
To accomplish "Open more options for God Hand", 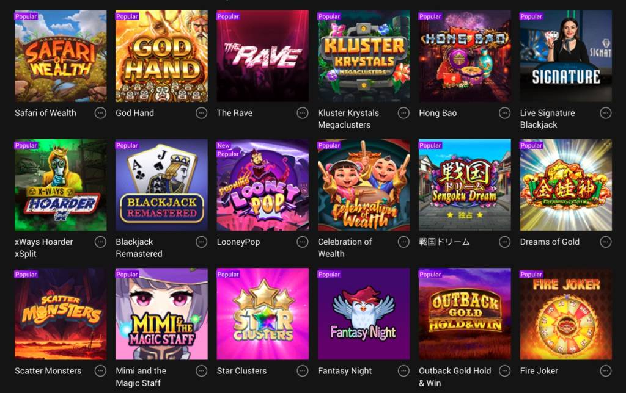I will pos(202,113).
